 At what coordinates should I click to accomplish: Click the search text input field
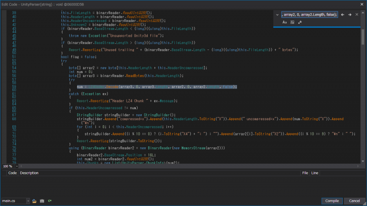pos(310,15)
